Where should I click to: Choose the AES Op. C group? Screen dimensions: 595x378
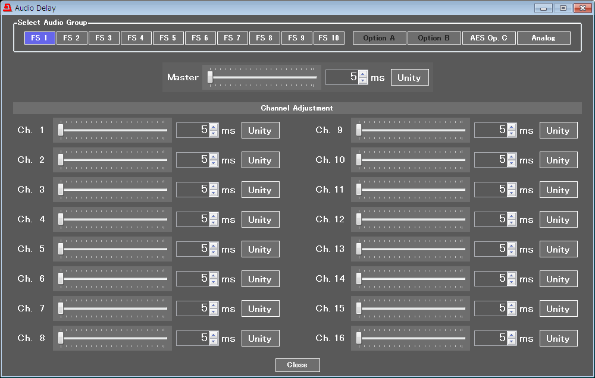pyautogui.click(x=488, y=38)
